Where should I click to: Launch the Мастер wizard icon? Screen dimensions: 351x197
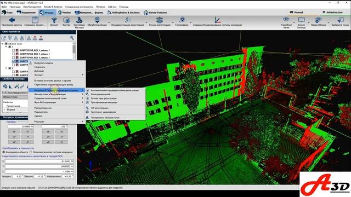[66, 20]
